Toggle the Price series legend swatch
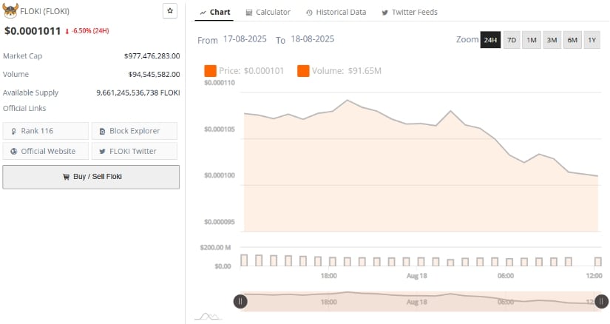 [x=210, y=71]
